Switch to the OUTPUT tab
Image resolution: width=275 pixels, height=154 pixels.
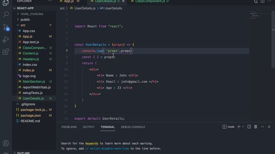89,127
